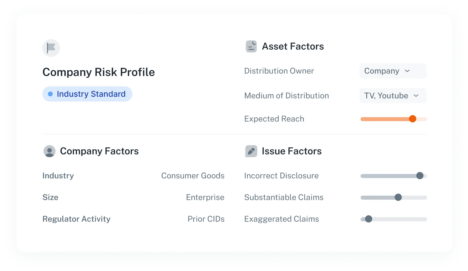Click the chevron beside Company value

(x=407, y=71)
